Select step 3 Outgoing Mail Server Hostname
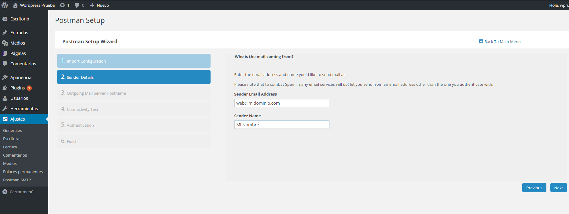This screenshot has width=569, height=214. 134,93
